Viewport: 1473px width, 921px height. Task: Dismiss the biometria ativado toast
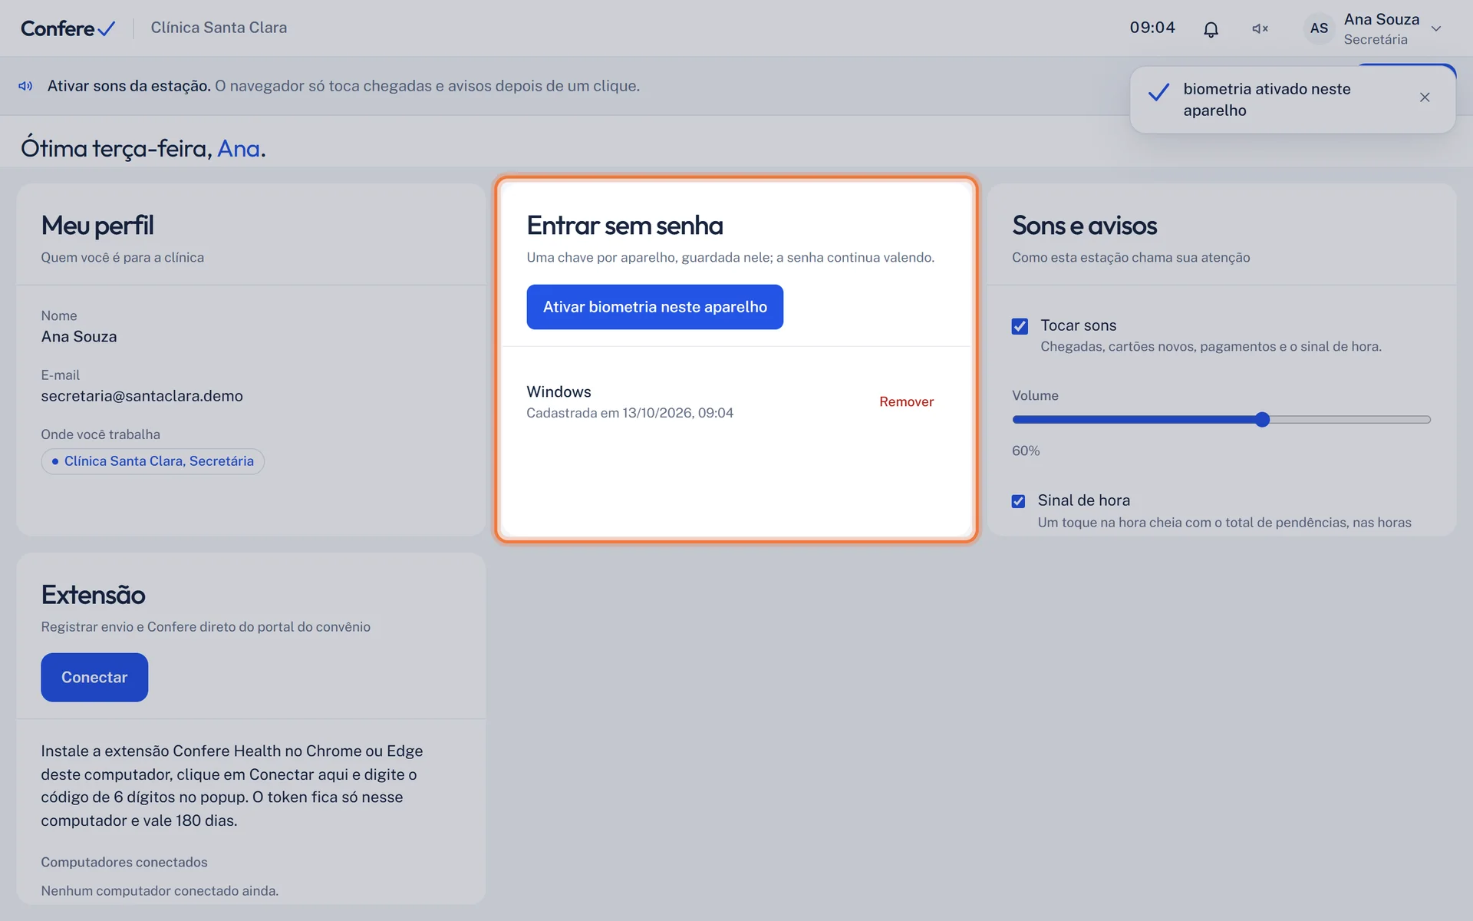[x=1425, y=97]
